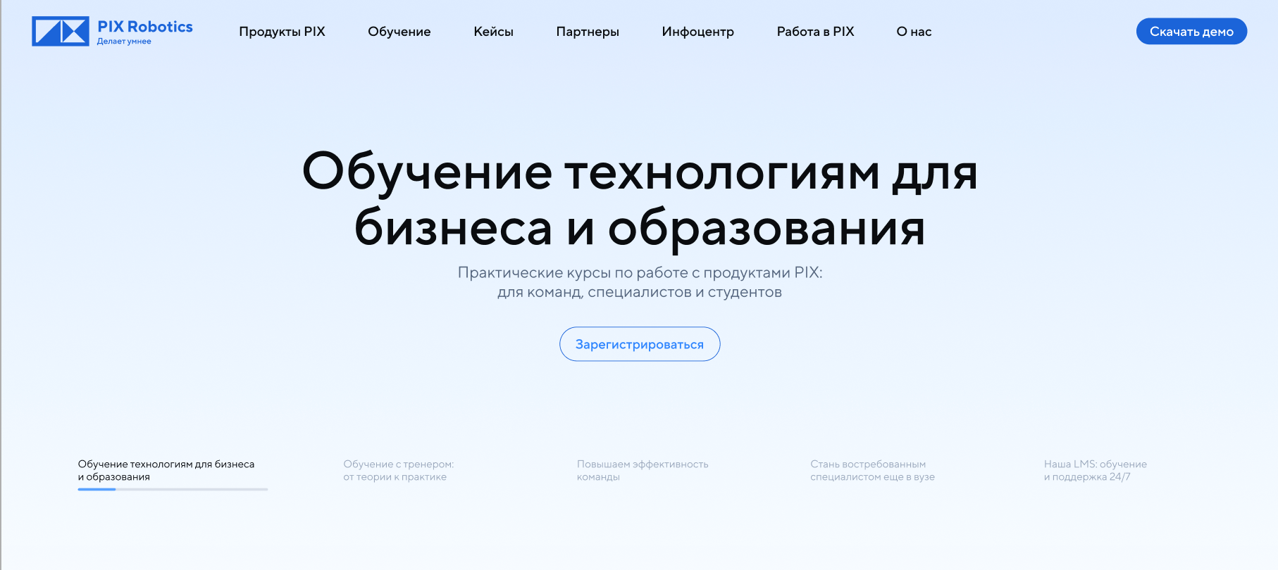The image size is (1278, 570).
Task: Expand the Инфоцентр navigation menu
Action: 697,32
